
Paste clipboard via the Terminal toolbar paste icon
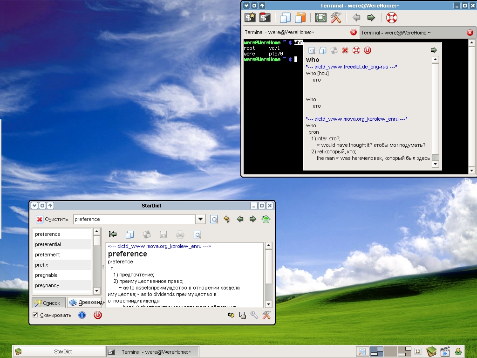(x=300, y=18)
